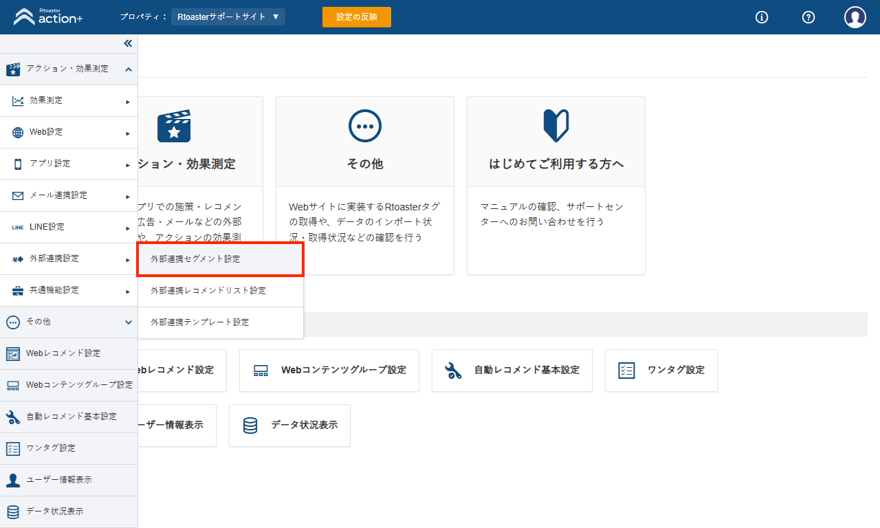
Task: Open the 自動レコメンド基本設定 shortcut button
Action: pyautogui.click(x=512, y=371)
